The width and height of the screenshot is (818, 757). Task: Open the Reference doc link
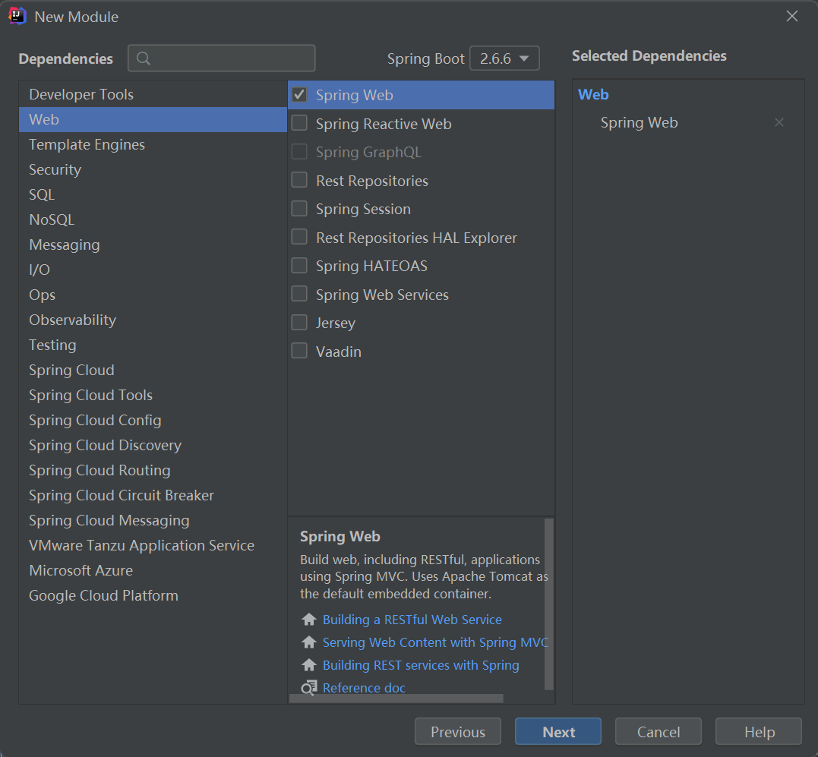pos(364,688)
